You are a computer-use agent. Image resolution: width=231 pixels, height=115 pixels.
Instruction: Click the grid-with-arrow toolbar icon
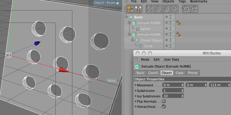click(x=194, y=9)
